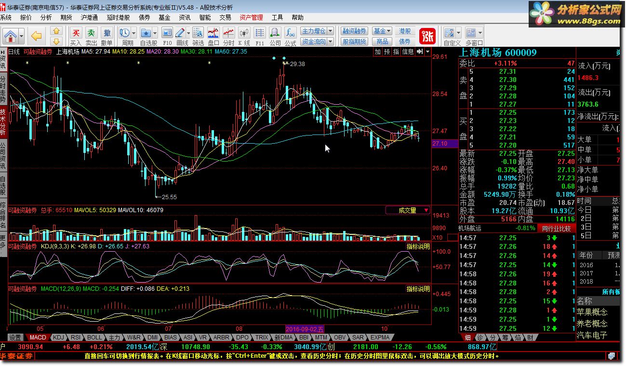Open the 帮助 menu

pyautogui.click(x=297, y=17)
